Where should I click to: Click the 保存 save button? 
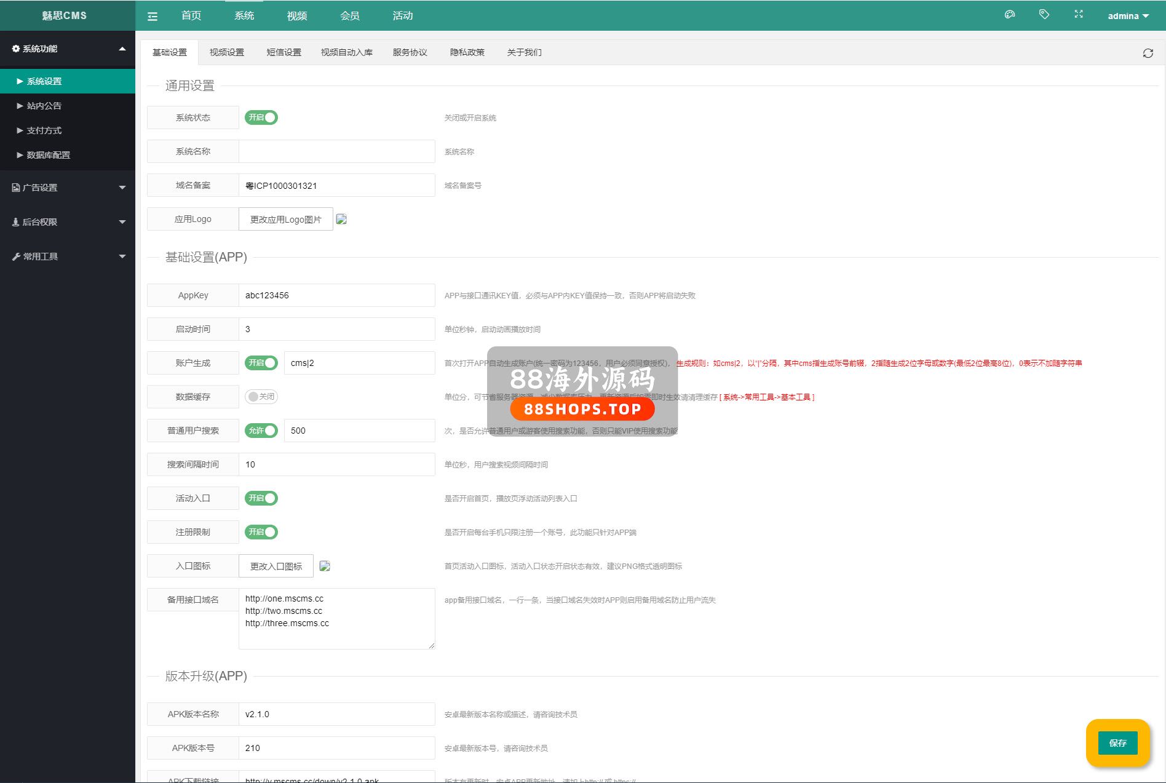click(1117, 743)
